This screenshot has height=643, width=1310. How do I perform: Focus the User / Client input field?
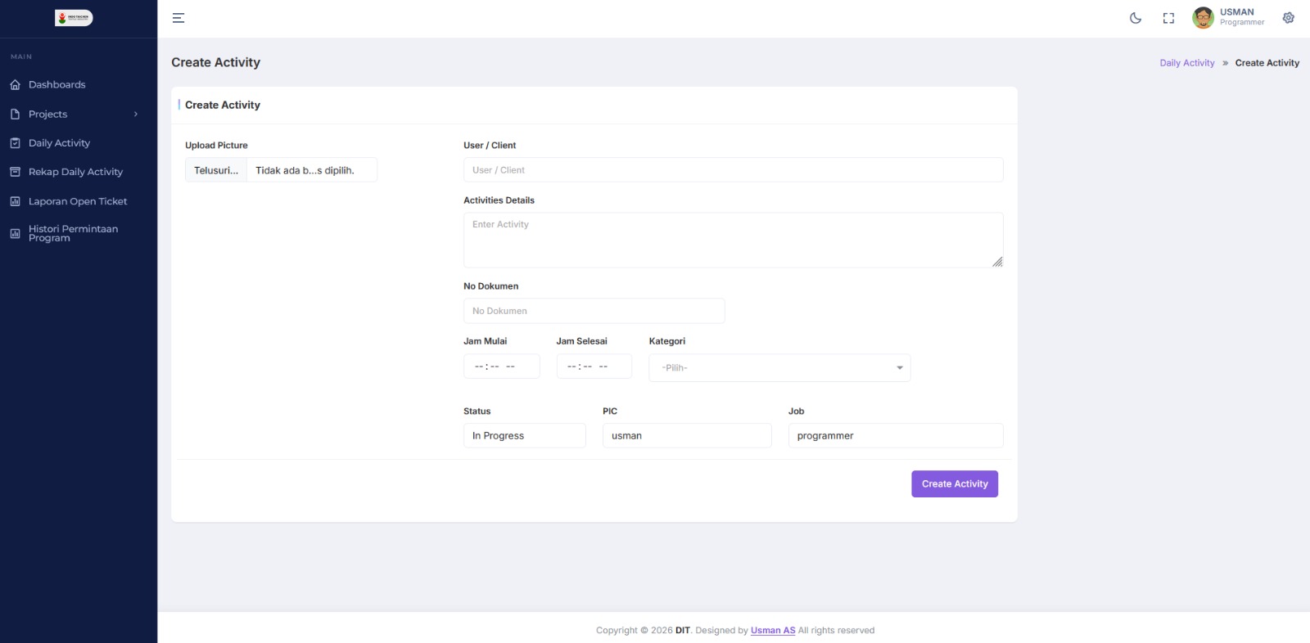point(734,170)
